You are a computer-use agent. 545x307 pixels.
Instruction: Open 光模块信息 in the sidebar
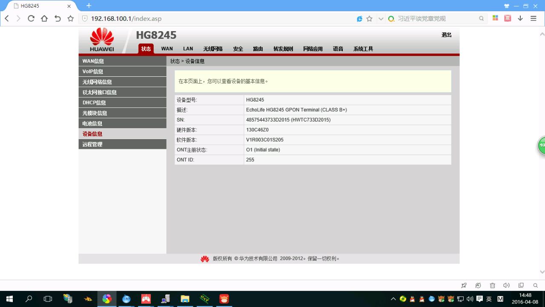[123, 113]
